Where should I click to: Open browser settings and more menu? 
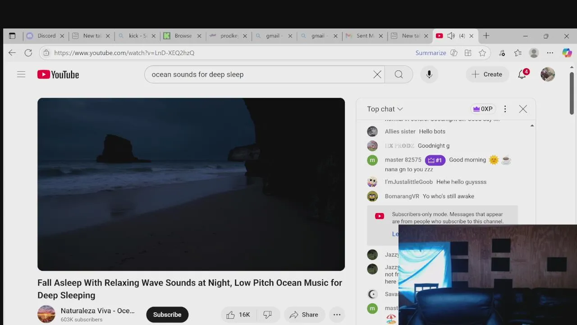tap(550, 53)
